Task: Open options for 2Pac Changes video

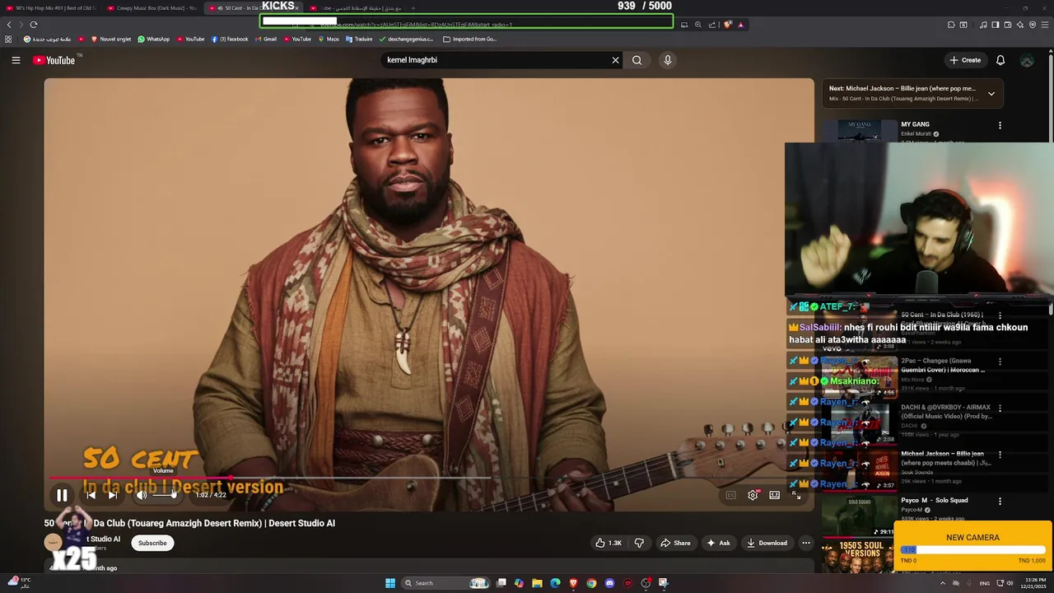Action: click(x=1000, y=362)
